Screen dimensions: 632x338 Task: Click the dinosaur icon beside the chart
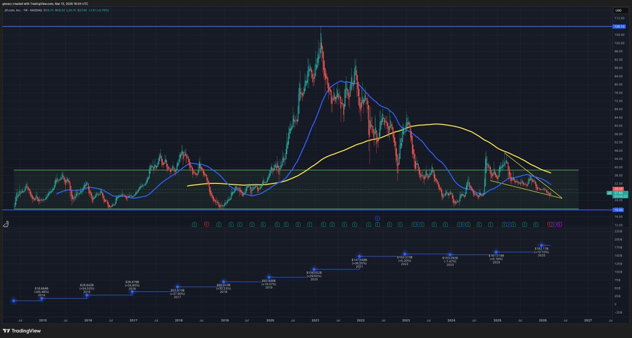tap(6, 224)
